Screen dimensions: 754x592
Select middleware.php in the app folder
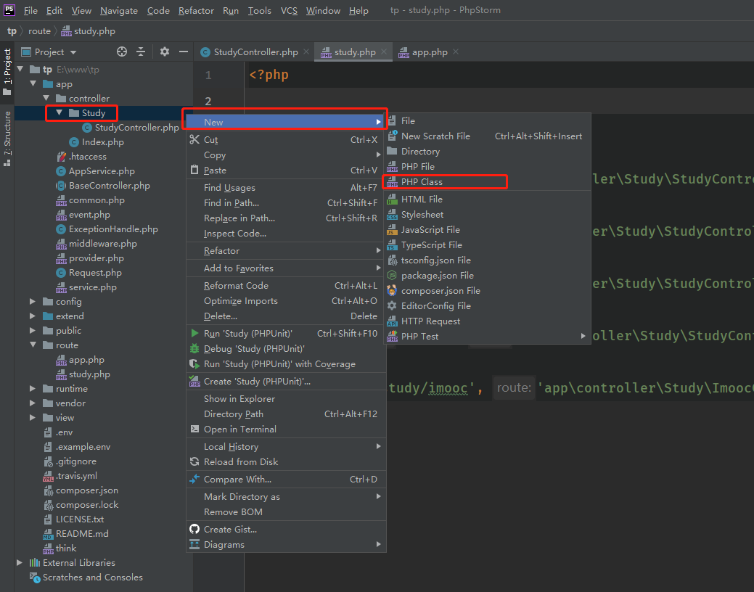pos(102,243)
